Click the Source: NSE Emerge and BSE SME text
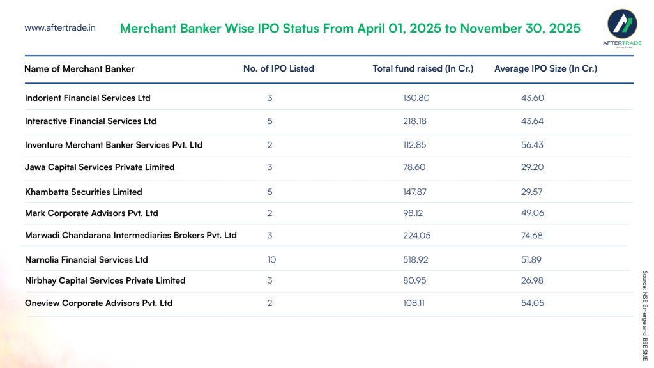This screenshot has height=368, width=654. pyautogui.click(x=645, y=316)
